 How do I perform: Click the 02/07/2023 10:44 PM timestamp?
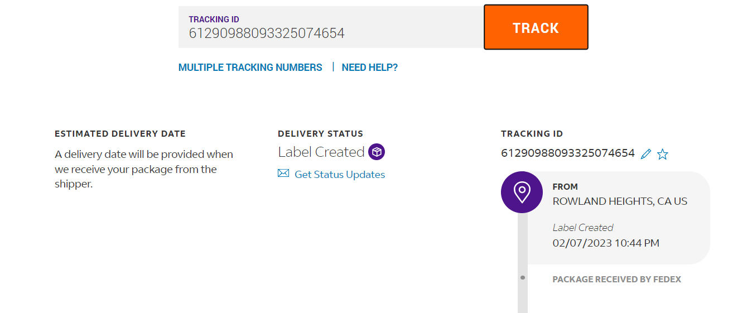tap(606, 243)
